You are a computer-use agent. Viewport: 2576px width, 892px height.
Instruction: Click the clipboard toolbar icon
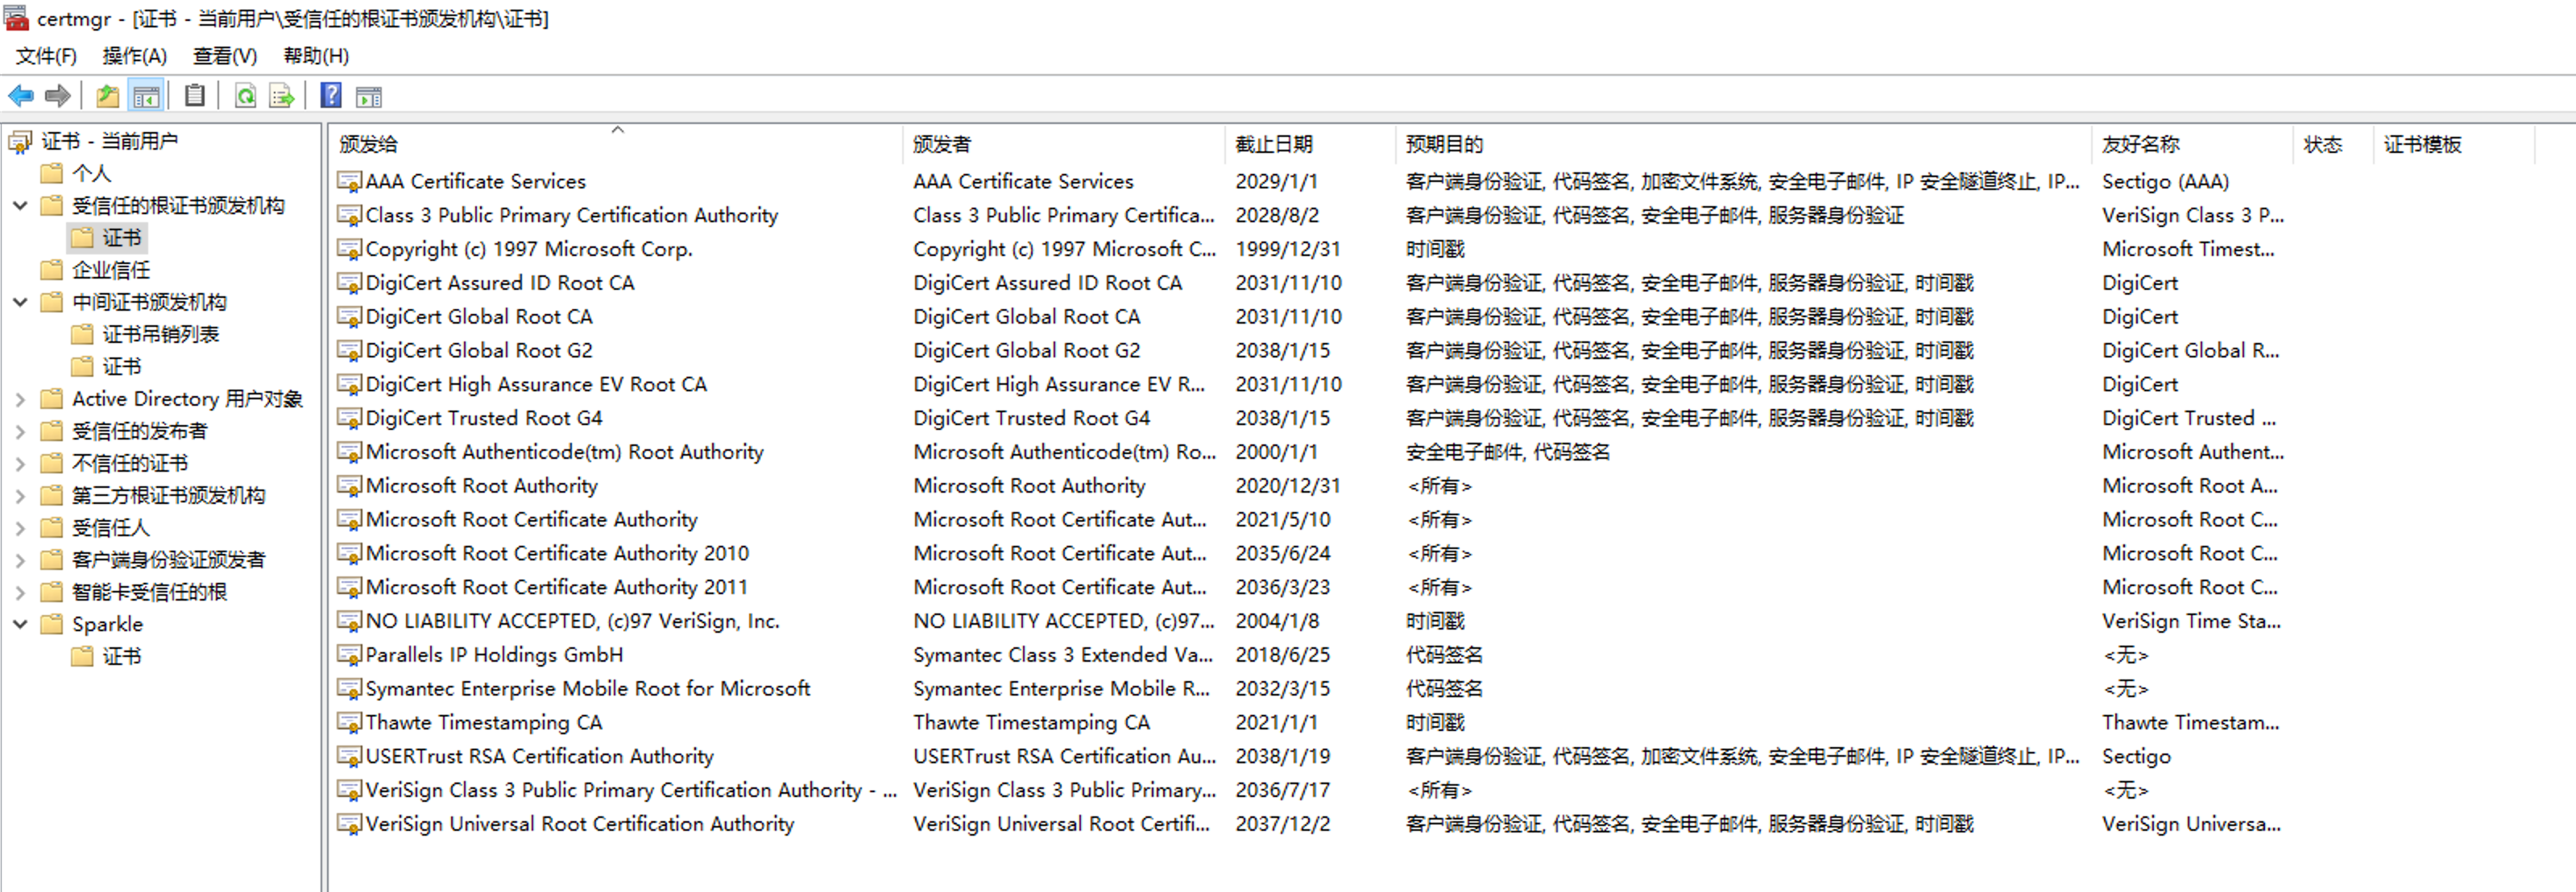pyautogui.click(x=195, y=96)
